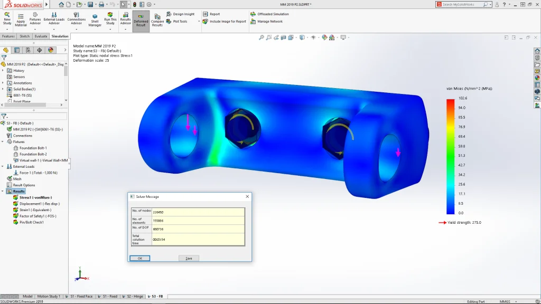
Task: Run This Study from the ribbon
Action: [x=110, y=18]
